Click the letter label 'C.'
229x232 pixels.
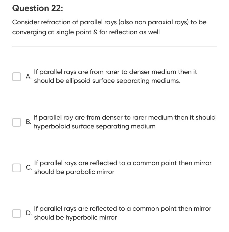point(29,167)
